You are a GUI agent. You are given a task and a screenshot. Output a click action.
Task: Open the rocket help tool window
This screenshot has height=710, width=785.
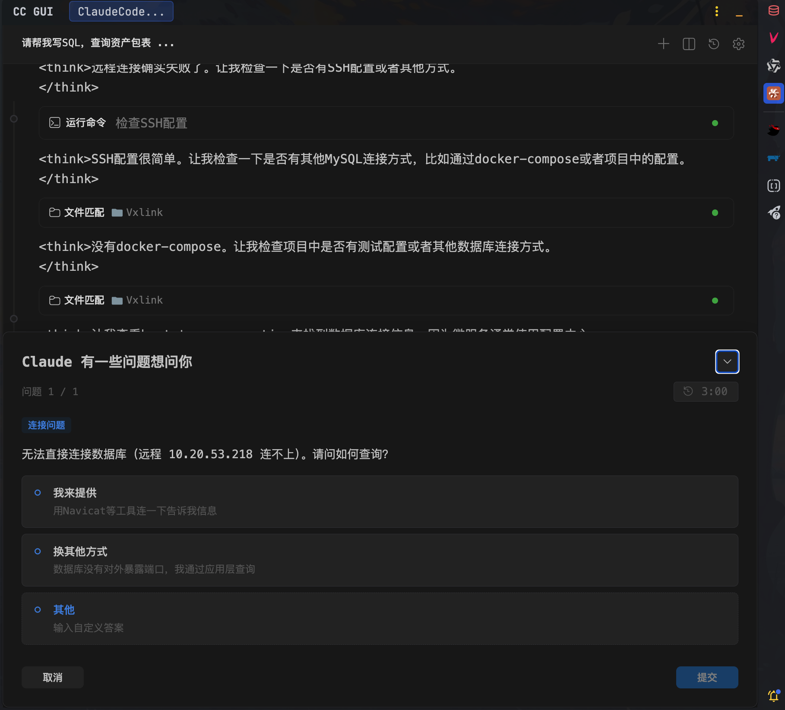pyautogui.click(x=773, y=212)
